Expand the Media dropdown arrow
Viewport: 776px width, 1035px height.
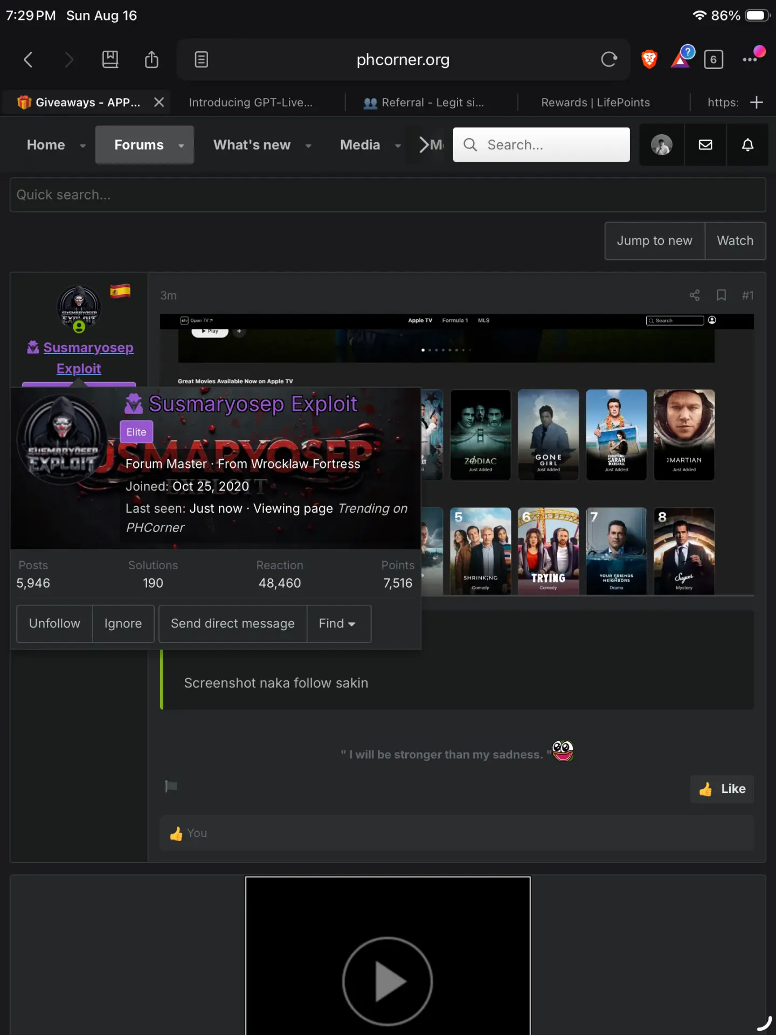click(x=398, y=146)
